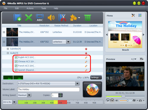Decrease the Copies count
Viewport: 148px width, 110px height.
60,96
